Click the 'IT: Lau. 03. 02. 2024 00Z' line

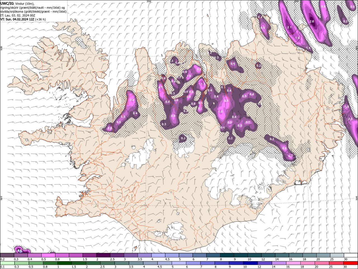coord(18,15)
